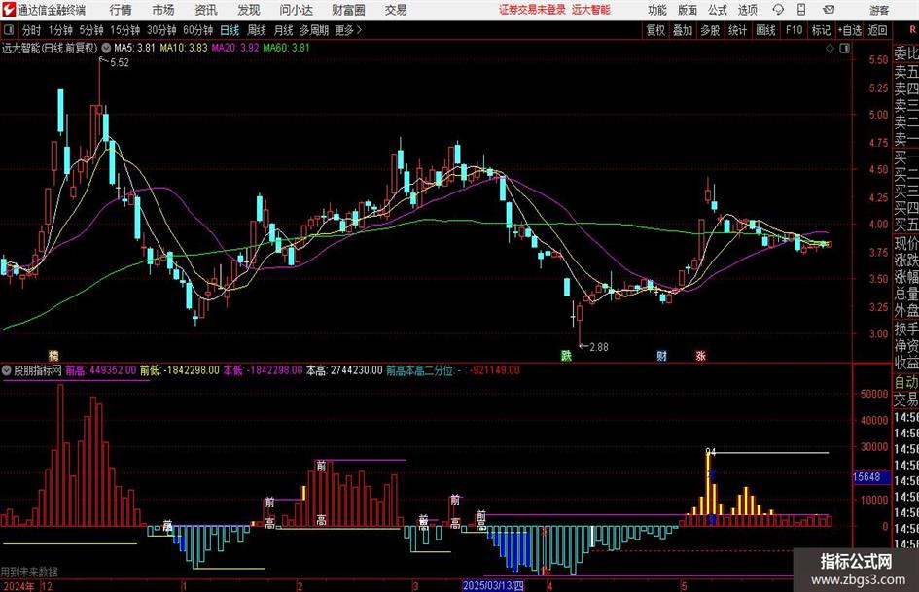The height and width of the screenshot is (592, 919).
Task: Switch to 30分钟 period
Action: pos(161,30)
